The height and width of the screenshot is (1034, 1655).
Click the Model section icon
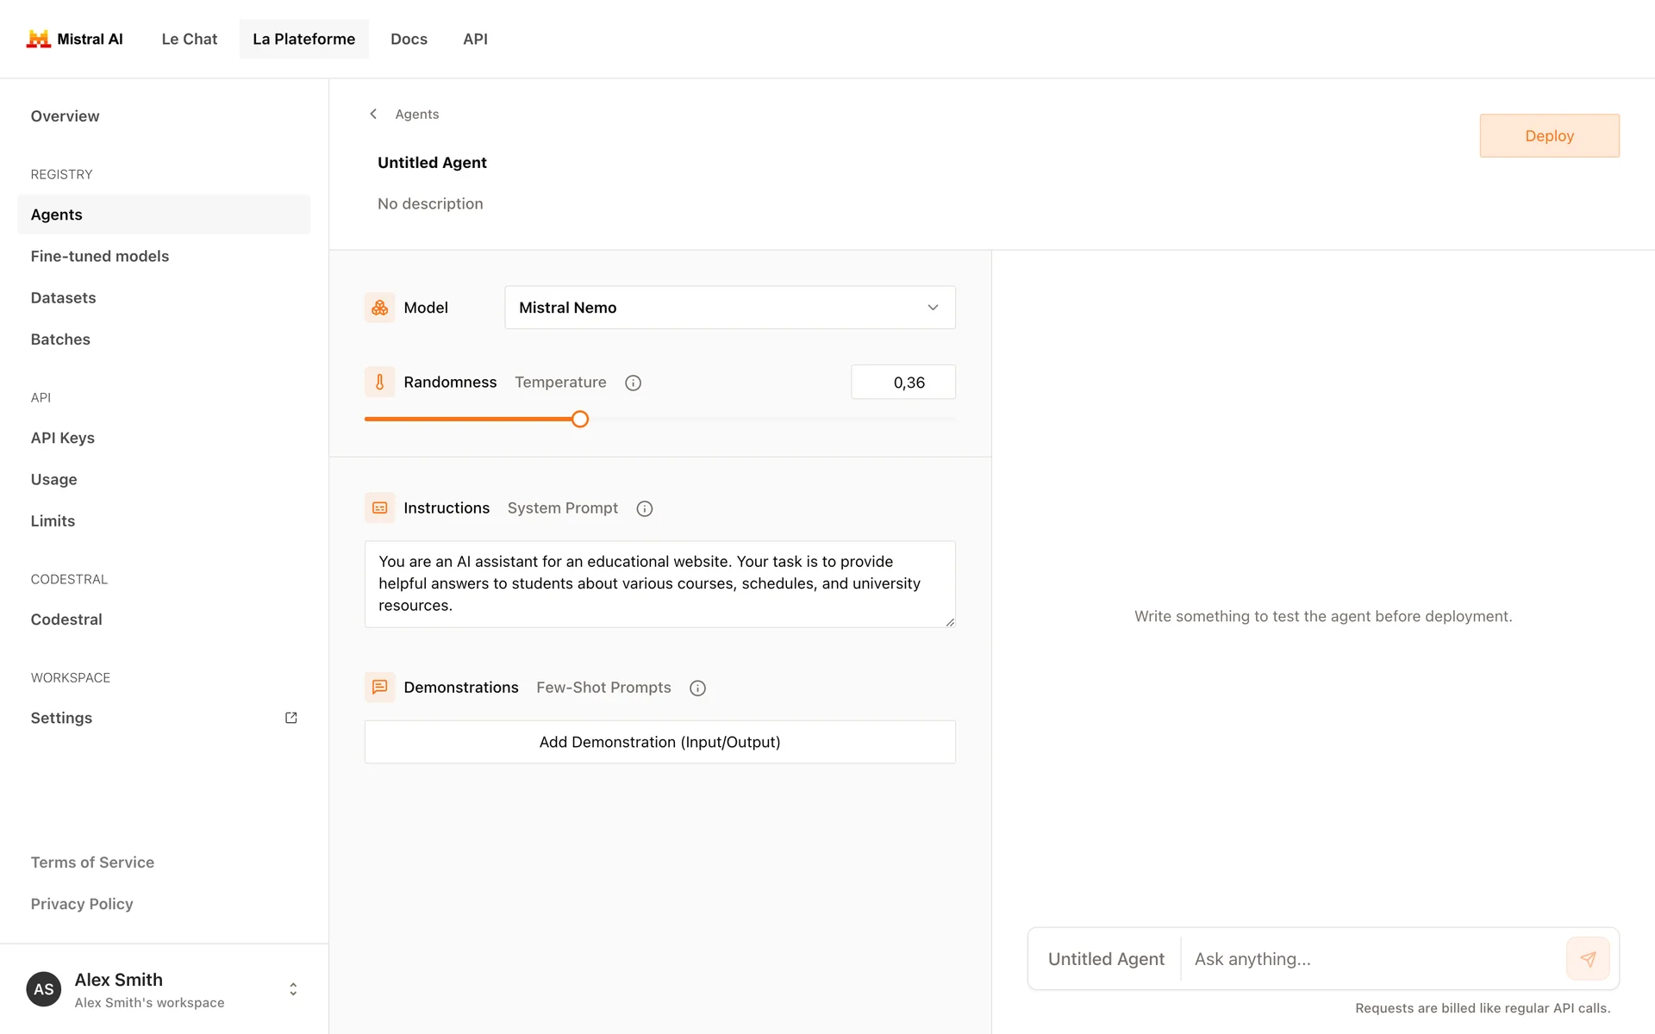[x=379, y=308]
